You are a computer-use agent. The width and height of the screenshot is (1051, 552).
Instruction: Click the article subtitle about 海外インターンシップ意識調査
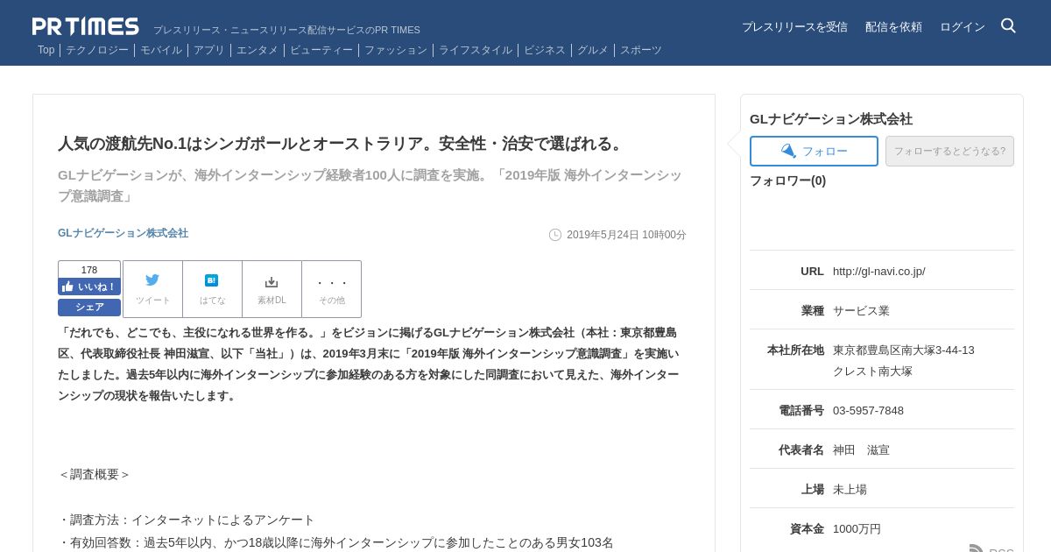coord(370,186)
